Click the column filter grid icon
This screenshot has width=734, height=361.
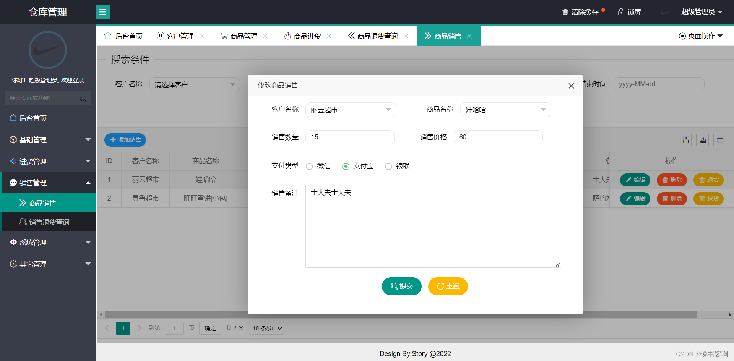click(x=685, y=140)
